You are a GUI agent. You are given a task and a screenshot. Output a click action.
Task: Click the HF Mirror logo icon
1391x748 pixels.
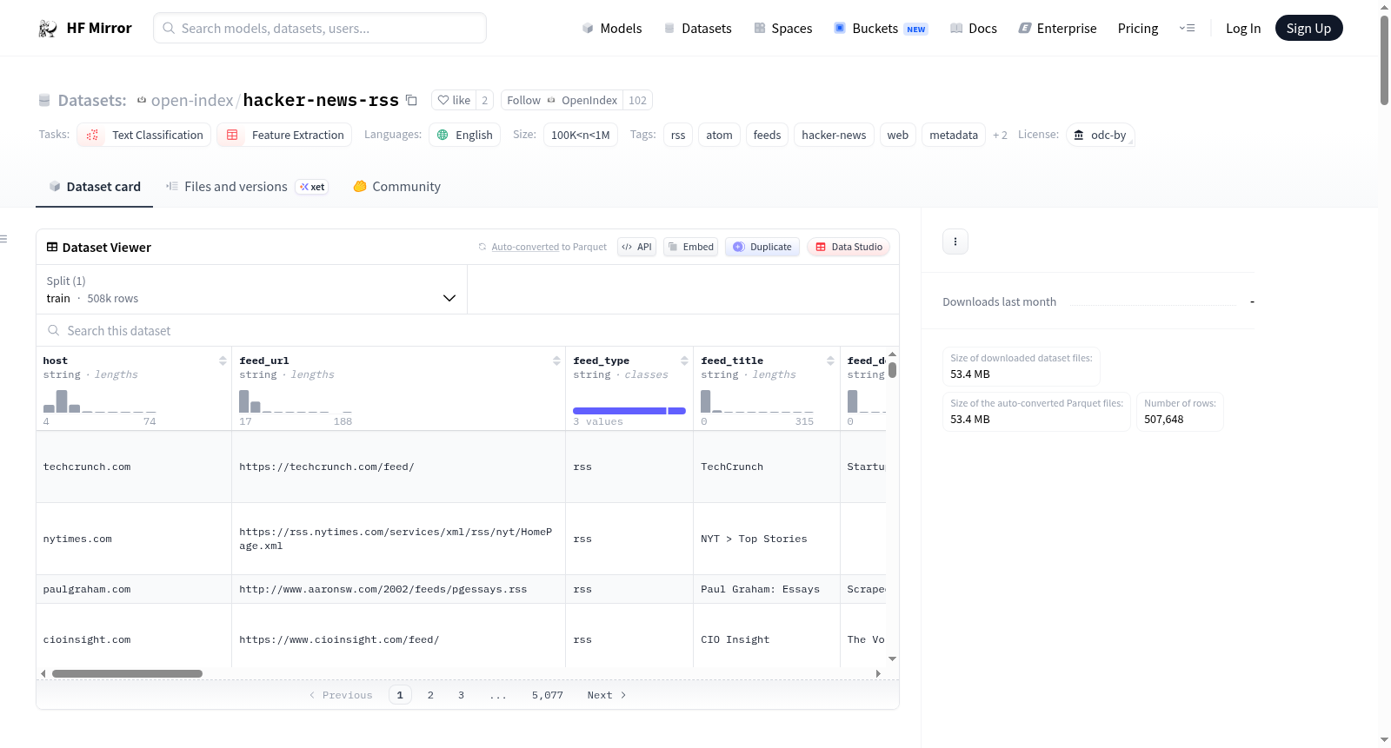48,29
